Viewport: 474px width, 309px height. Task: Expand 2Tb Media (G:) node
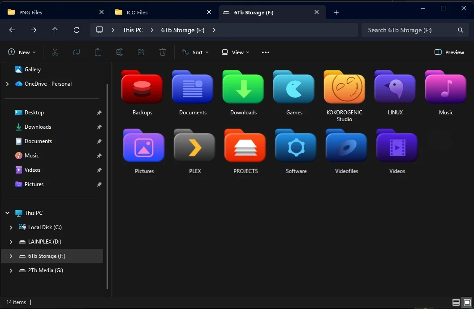11,270
